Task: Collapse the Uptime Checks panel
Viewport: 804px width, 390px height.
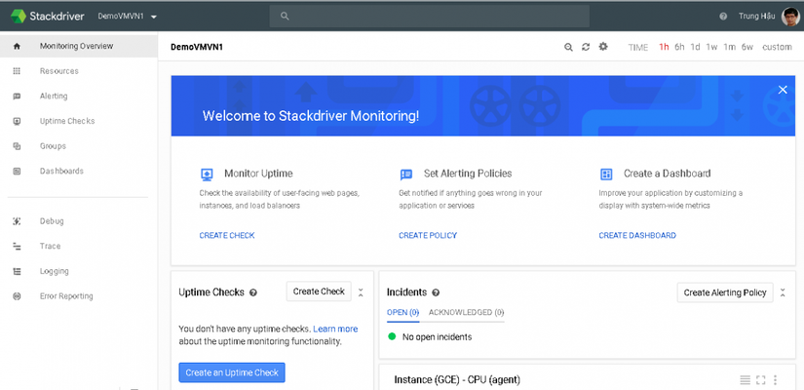Action: tap(361, 292)
